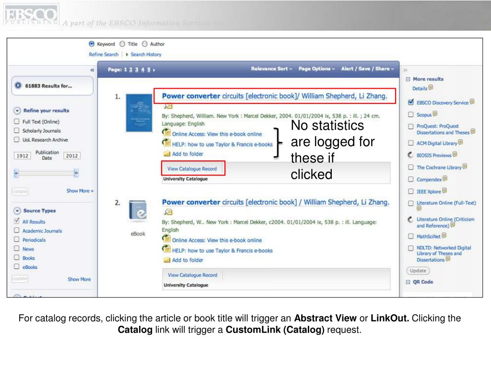Click first result Online Access link icon
Image resolution: width=491 pixels, height=368 pixels.
coord(166,133)
